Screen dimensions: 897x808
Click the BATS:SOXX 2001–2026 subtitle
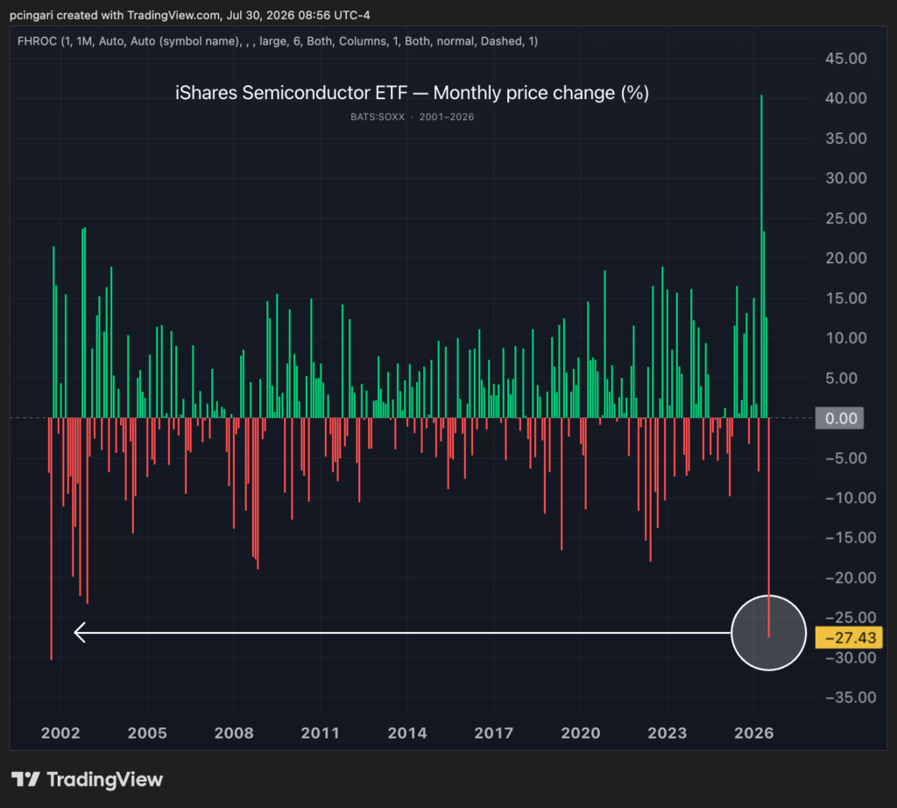412,117
